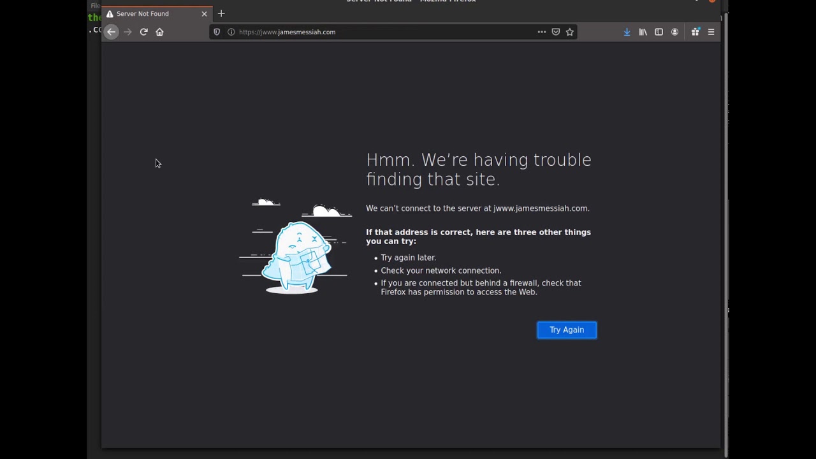Open the Firefox hamburger menu
Viewport: 816px width, 459px height.
[x=711, y=32]
